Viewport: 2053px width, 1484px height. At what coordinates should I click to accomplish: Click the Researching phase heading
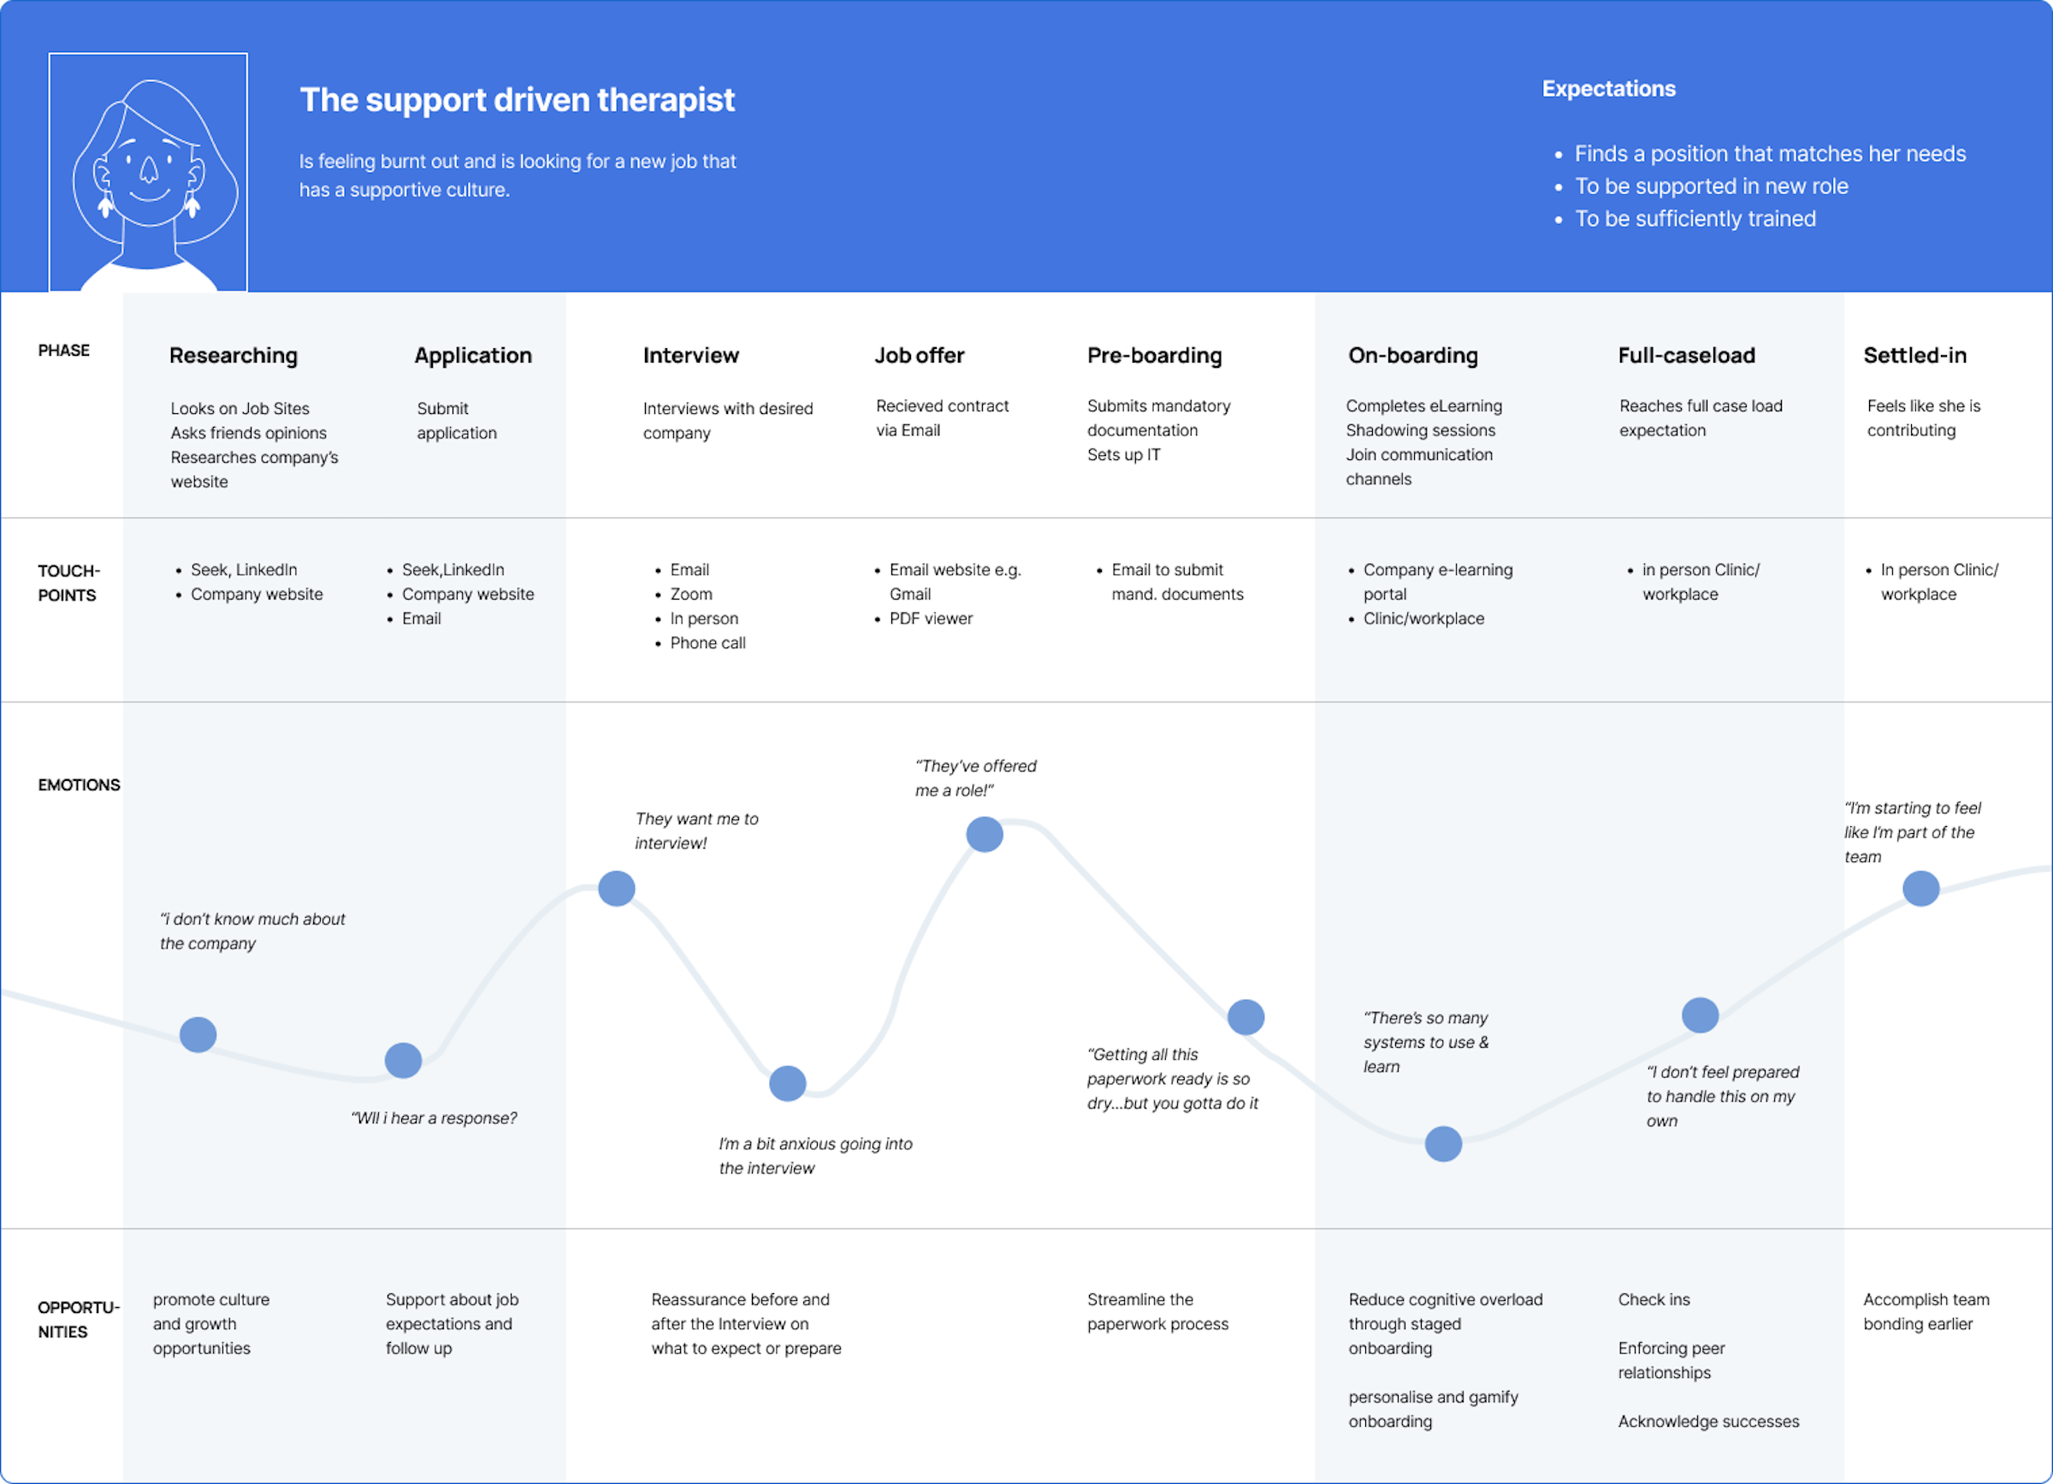click(x=234, y=356)
